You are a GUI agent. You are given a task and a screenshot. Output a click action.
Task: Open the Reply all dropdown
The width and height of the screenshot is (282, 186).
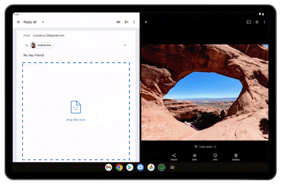[x=43, y=22]
